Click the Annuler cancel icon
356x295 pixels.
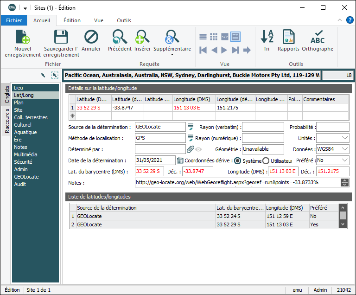[x=91, y=37]
